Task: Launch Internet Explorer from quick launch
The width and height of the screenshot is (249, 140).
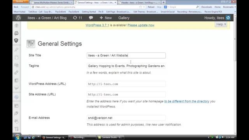Action: 33,137
